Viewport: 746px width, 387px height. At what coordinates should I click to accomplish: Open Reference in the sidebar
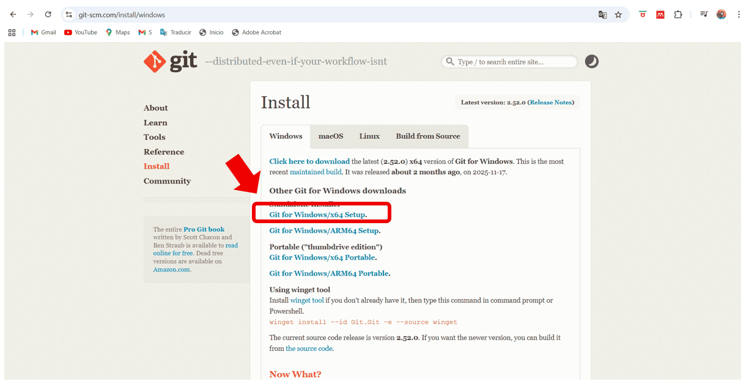(x=164, y=152)
